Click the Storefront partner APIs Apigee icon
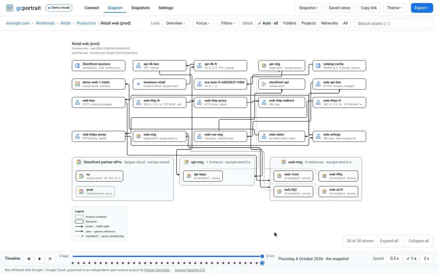438x274 pixels. pos(78,162)
